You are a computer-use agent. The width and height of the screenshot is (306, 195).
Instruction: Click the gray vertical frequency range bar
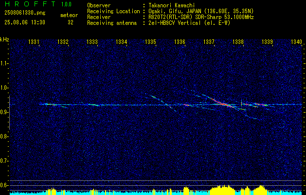point(9,113)
